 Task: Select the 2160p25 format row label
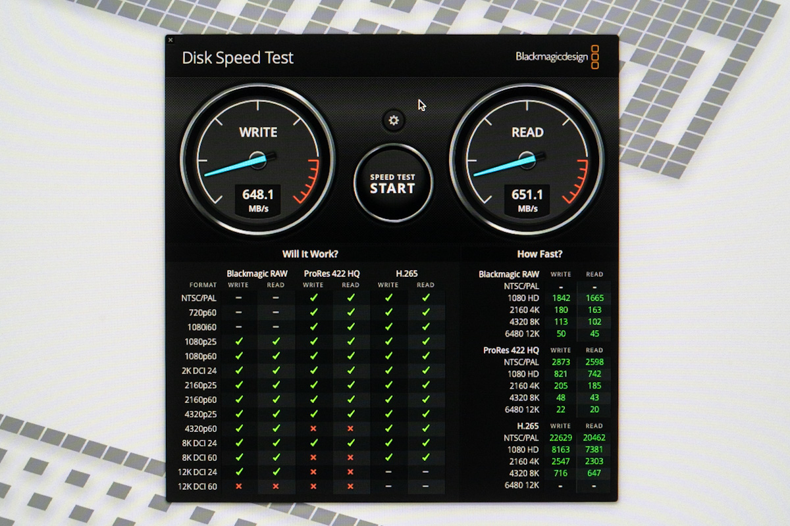coord(200,385)
